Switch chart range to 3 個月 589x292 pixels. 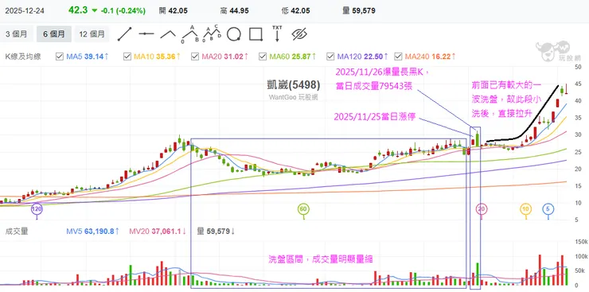coord(17,34)
